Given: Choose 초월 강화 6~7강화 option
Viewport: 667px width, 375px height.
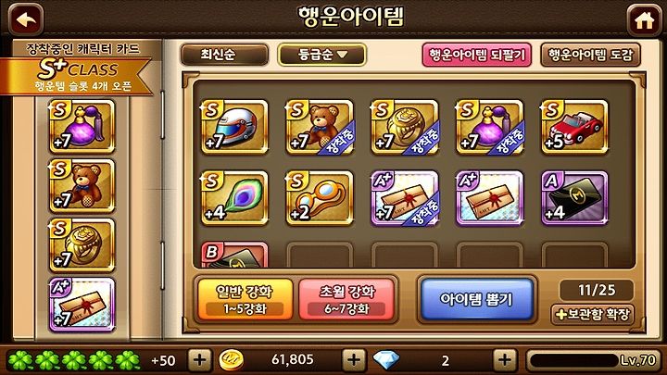Looking at the screenshot, I should [346, 299].
